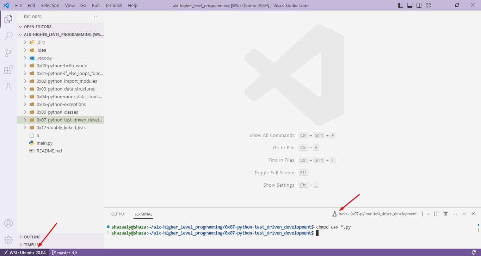Open the Terminal menu

click(114, 5)
